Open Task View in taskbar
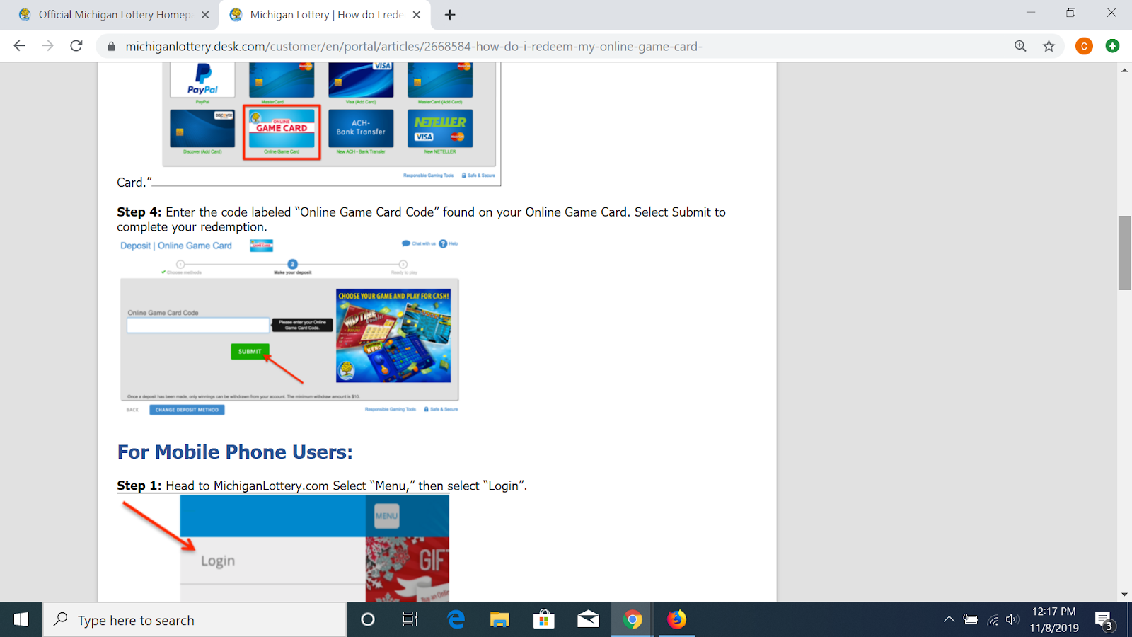Screen dimensions: 1132x637 coord(410,620)
